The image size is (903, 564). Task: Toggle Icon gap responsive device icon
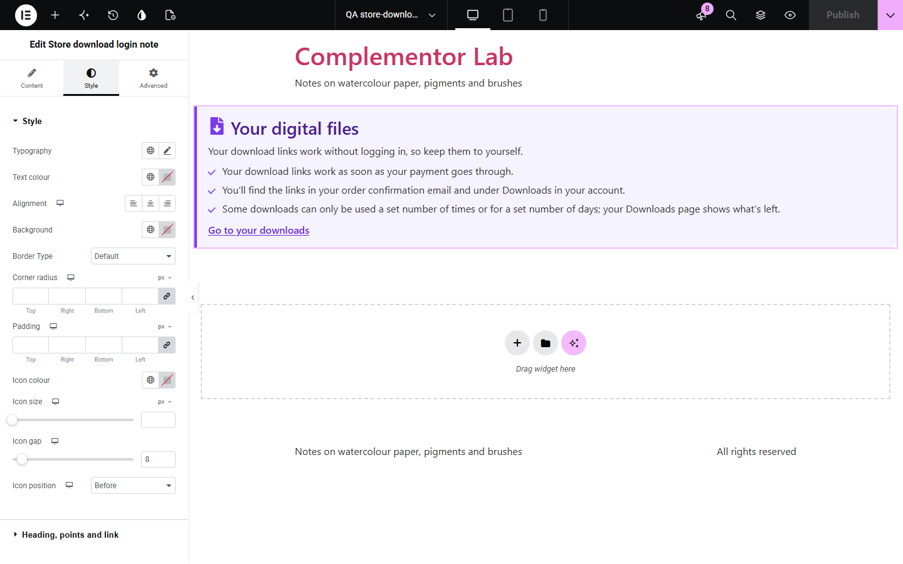(x=55, y=441)
